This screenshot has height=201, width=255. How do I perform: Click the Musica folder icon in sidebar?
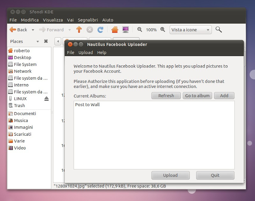pyautogui.click(x=11, y=120)
